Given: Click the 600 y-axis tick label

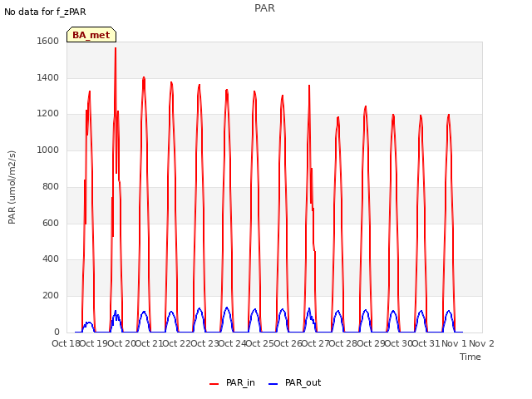Looking at the screenshot, I should pos(51,223).
